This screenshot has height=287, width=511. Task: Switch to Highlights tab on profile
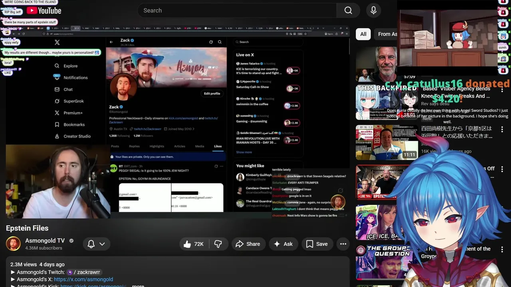157,146
